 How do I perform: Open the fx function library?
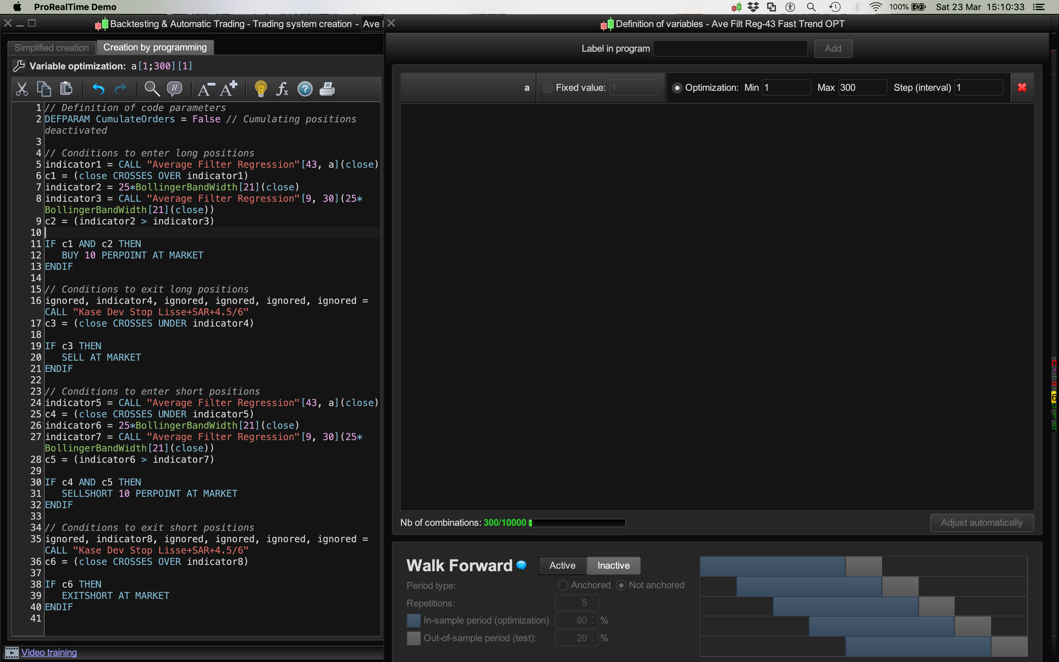(282, 89)
